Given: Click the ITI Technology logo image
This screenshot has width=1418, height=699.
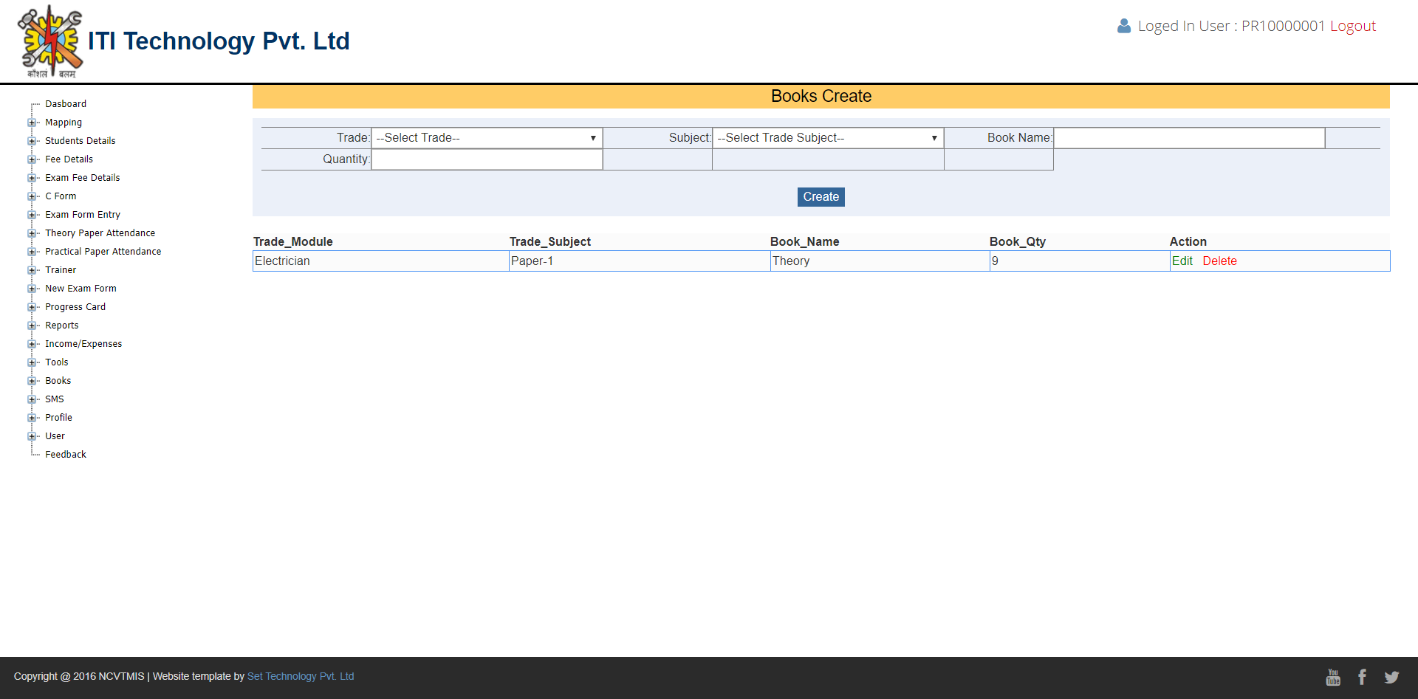Looking at the screenshot, I should pyautogui.click(x=49, y=41).
